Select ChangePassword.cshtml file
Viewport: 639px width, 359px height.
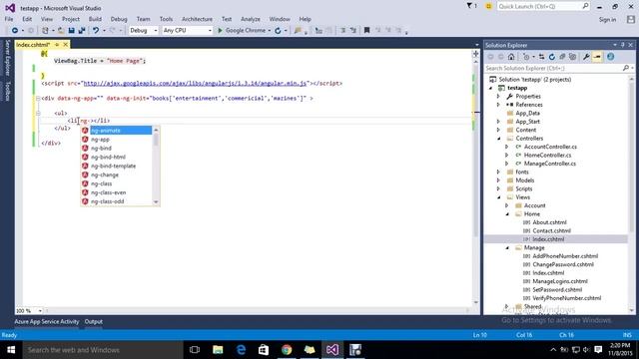click(x=563, y=264)
